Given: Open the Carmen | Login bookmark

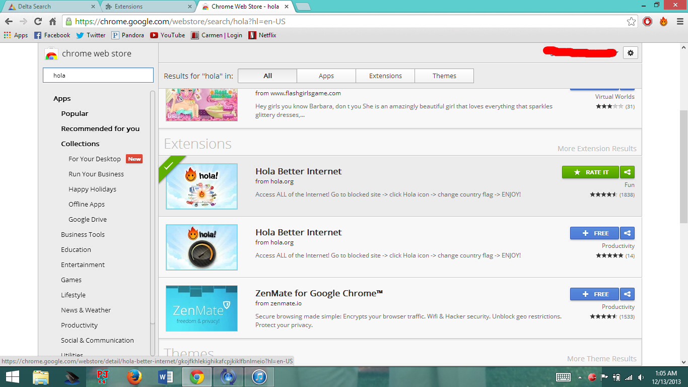Looking at the screenshot, I should point(217,35).
